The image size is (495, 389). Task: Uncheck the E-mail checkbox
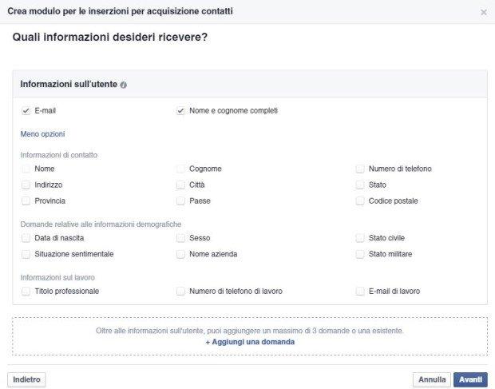coord(26,111)
